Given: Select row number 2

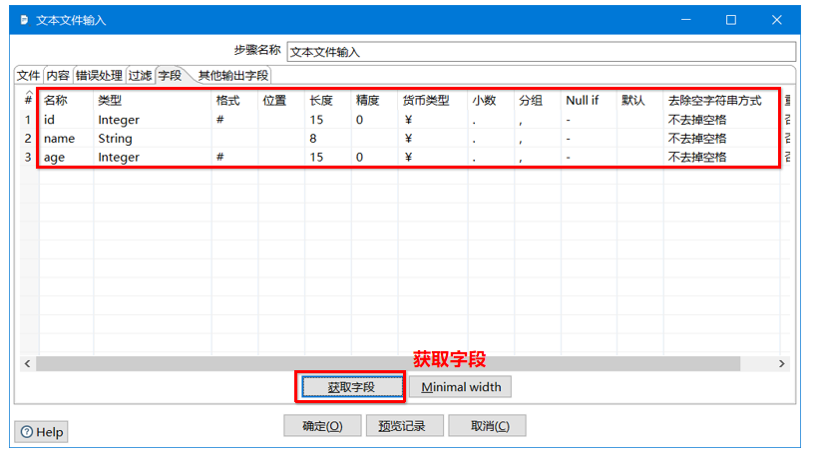Looking at the screenshot, I should [29, 139].
